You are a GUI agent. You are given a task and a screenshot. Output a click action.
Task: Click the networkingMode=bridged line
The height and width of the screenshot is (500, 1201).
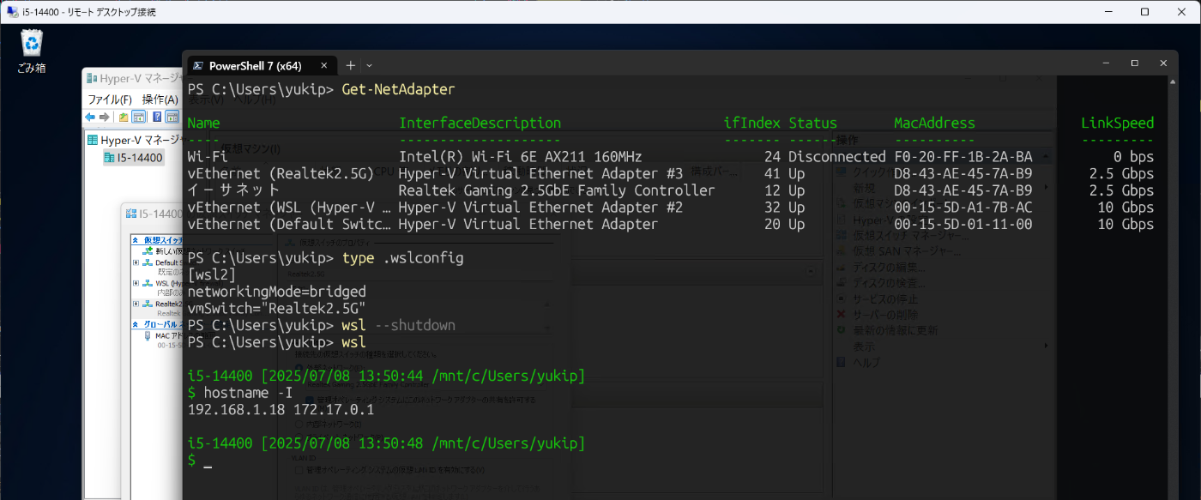click(x=276, y=291)
